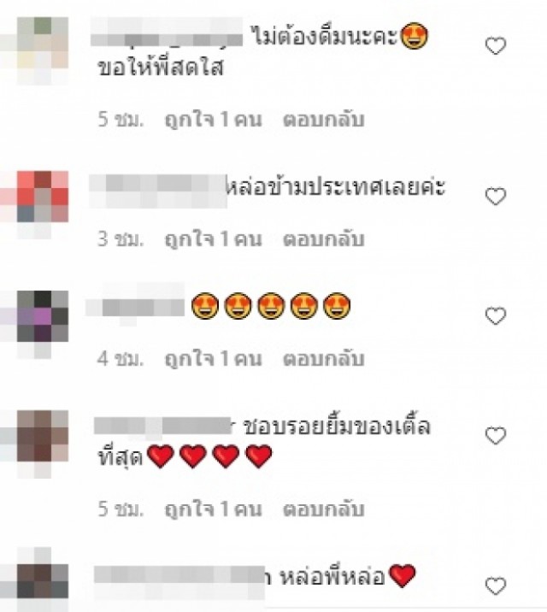The width and height of the screenshot is (547, 612).
Task: View likes 'ถูกใจ 1 คน' on the second comment
Action: (x=213, y=238)
